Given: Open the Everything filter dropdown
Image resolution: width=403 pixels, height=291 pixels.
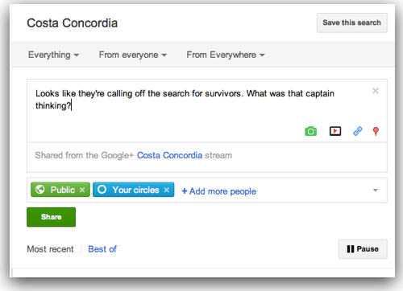Looking at the screenshot, I should (53, 55).
